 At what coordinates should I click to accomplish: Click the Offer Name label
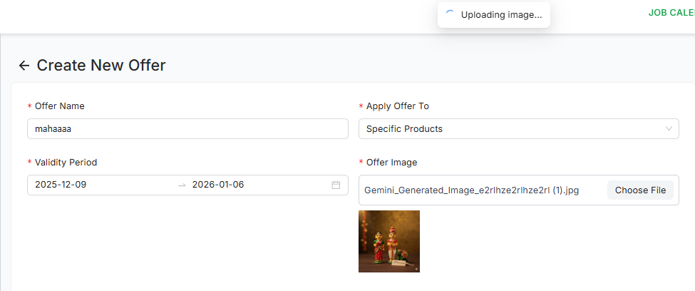point(60,106)
